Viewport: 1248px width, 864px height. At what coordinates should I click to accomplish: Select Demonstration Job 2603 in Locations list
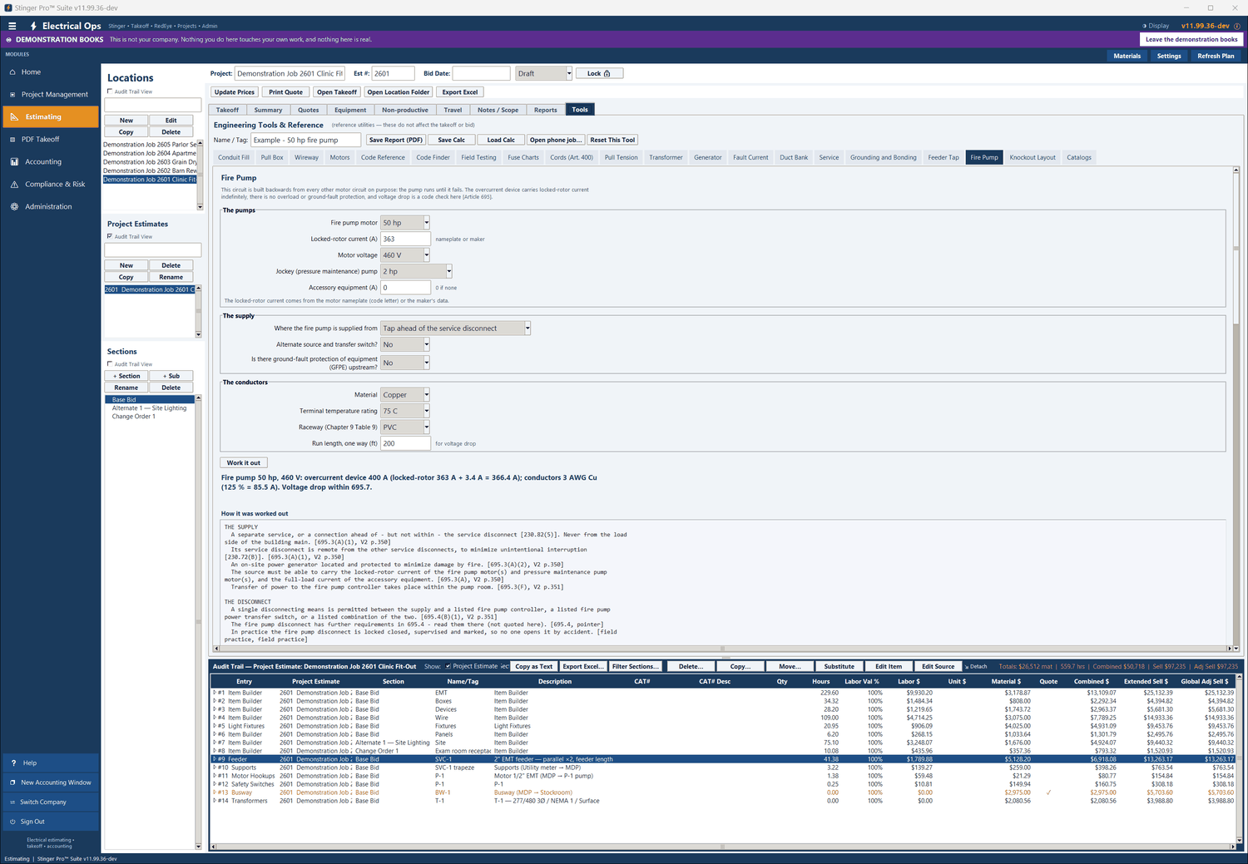click(151, 162)
